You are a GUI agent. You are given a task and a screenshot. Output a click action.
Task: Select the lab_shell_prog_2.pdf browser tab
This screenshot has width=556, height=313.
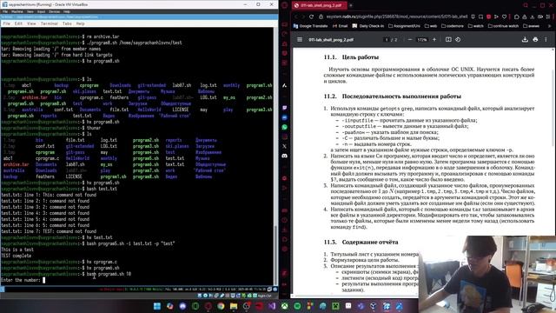click(319, 5)
